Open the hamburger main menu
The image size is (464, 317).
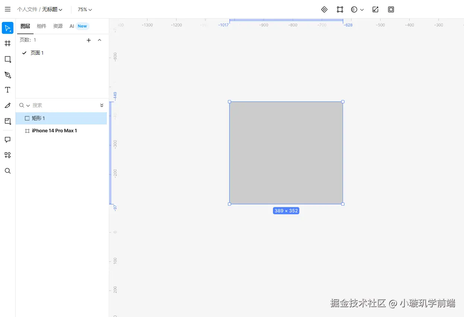pos(7,9)
